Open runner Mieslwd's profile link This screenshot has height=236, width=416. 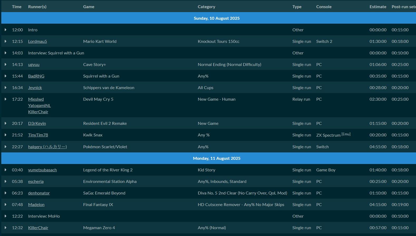[36, 99]
